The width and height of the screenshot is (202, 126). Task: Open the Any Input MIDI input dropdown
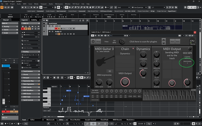pyautogui.click(x=31, y=57)
